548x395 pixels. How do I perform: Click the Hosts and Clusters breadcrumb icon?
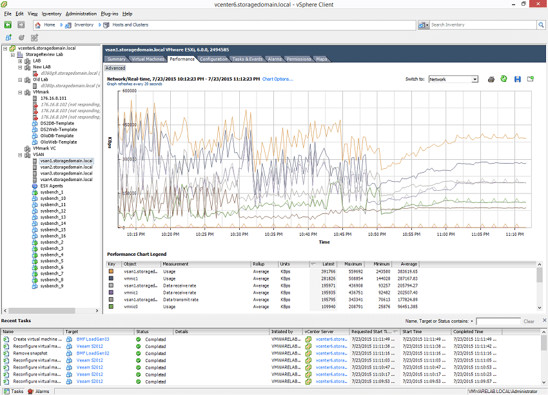click(106, 24)
